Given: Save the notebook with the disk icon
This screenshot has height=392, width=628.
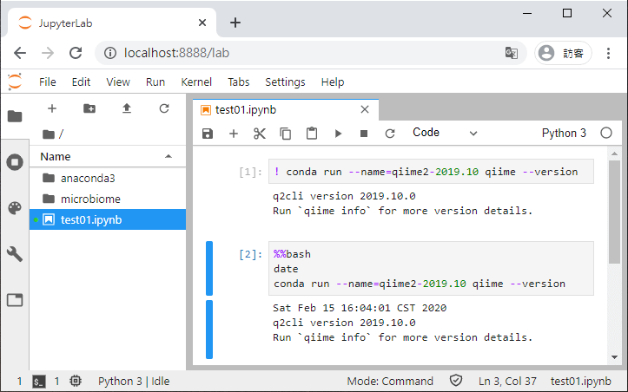Looking at the screenshot, I should click(208, 134).
